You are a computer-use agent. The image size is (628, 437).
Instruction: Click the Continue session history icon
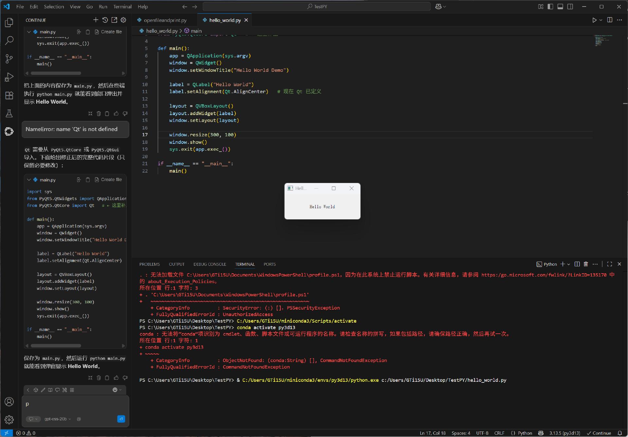(x=105, y=20)
